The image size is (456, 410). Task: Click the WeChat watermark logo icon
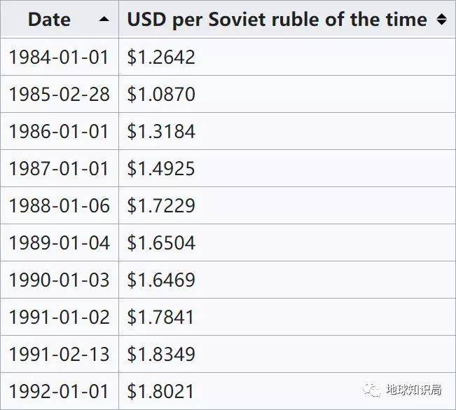(373, 389)
